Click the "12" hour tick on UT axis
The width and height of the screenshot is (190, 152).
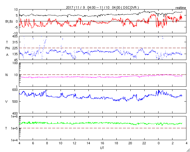[x=75, y=143]
